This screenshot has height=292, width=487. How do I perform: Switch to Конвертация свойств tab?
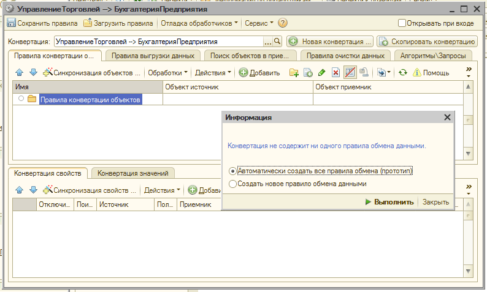point(47,173)
